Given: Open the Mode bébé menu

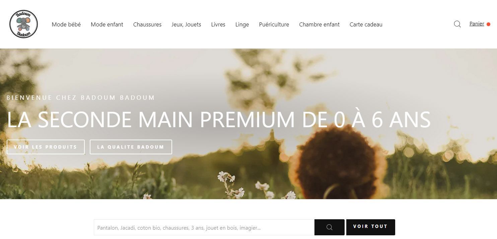Looking at the screenshot, I should tap(66, 24).
